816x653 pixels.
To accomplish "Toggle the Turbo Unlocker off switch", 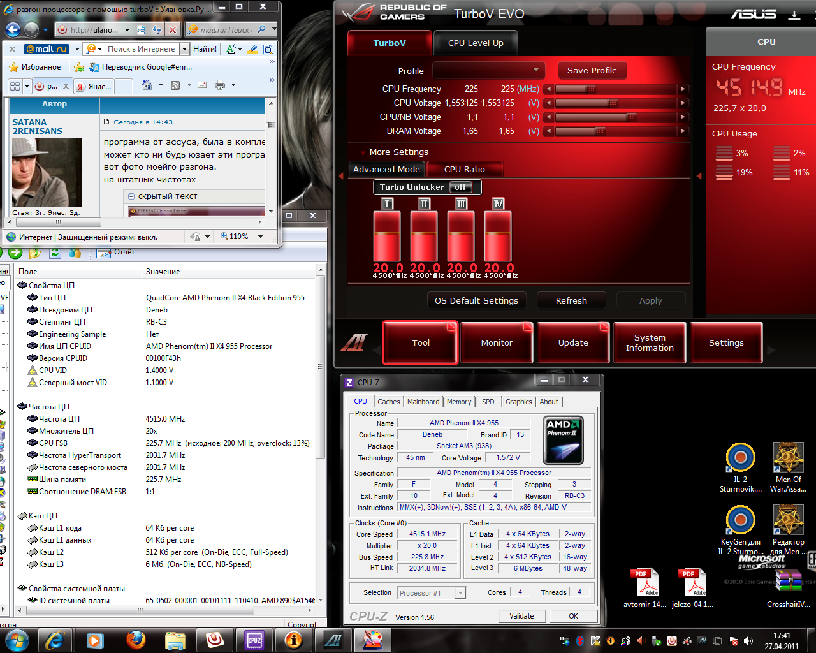I will click(x=461, y=187).
